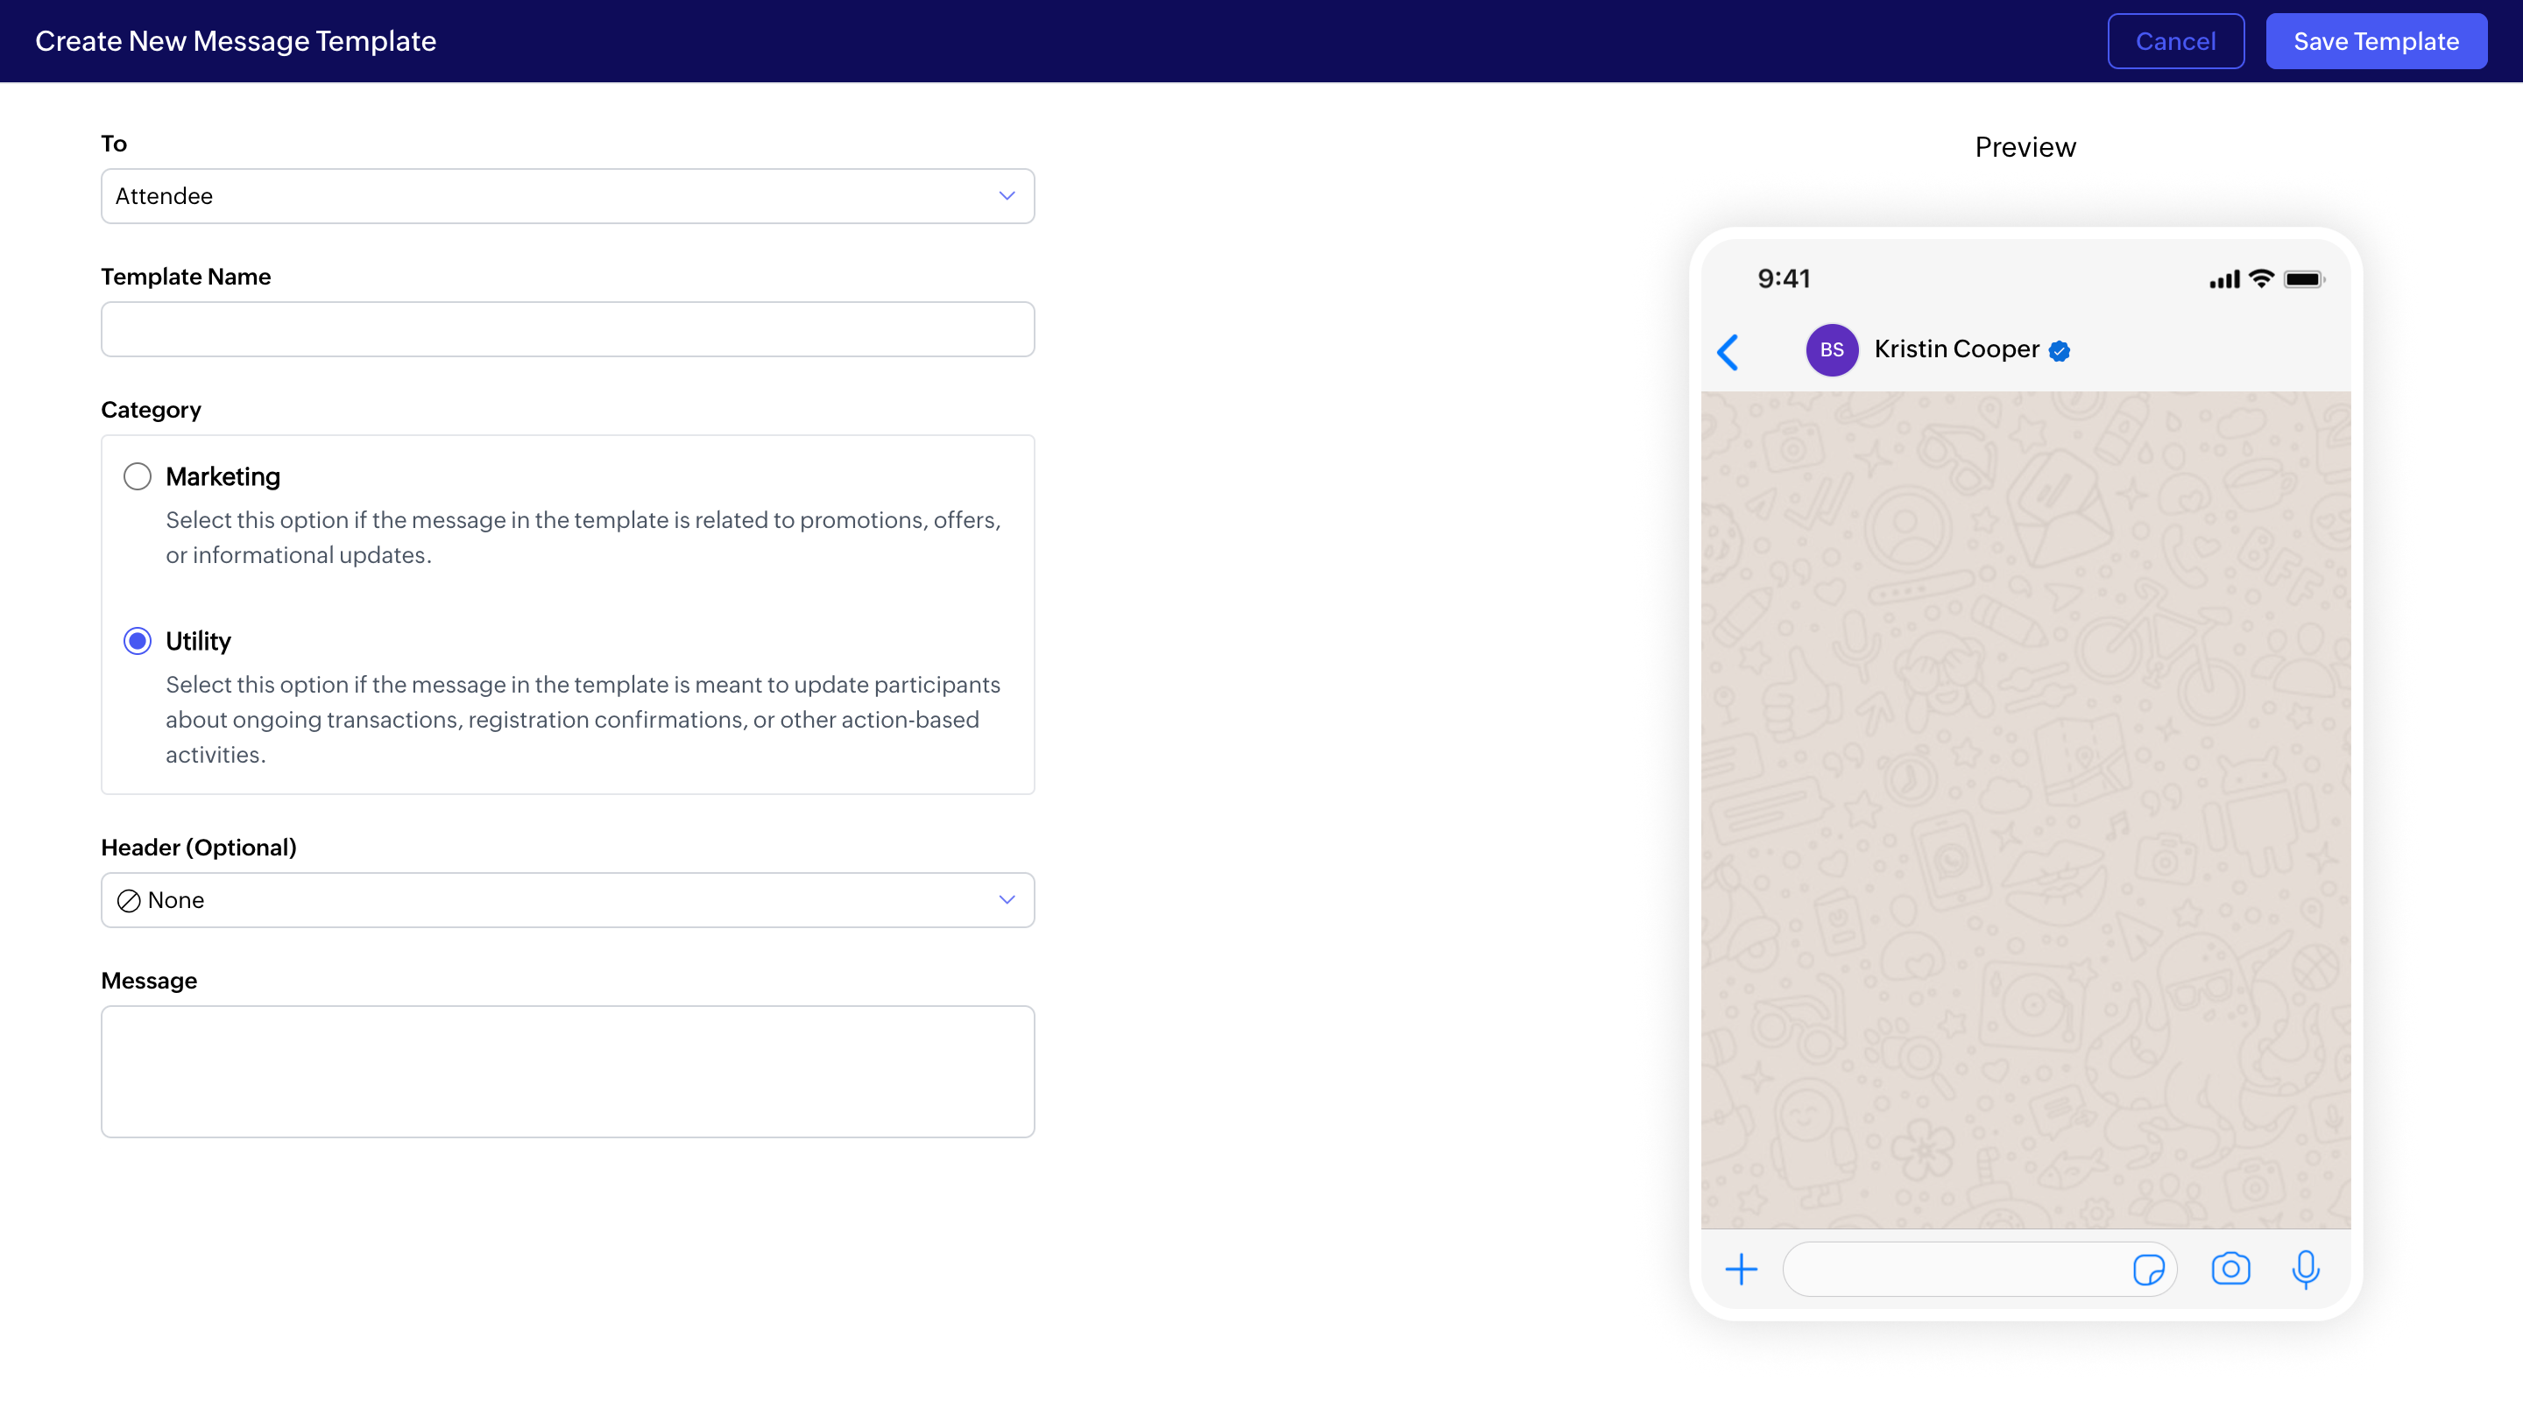Click the Save Template button
The image size is (2523, 1422).
pos(2375,41)
